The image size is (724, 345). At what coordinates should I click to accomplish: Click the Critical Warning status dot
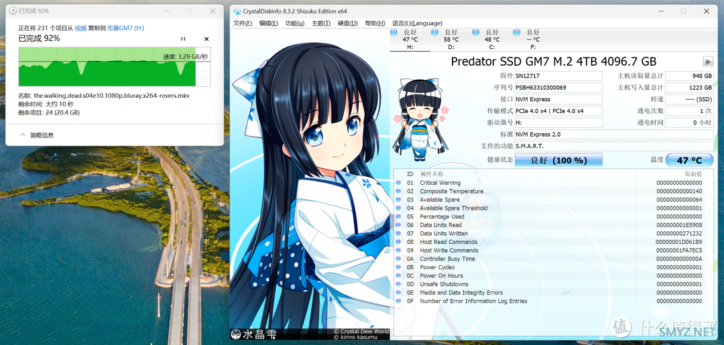click(x=398, y=183)
